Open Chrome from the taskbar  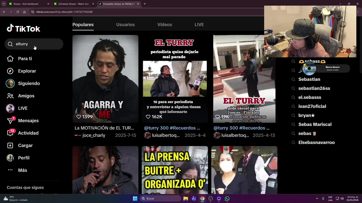click(x=202, y=198)
